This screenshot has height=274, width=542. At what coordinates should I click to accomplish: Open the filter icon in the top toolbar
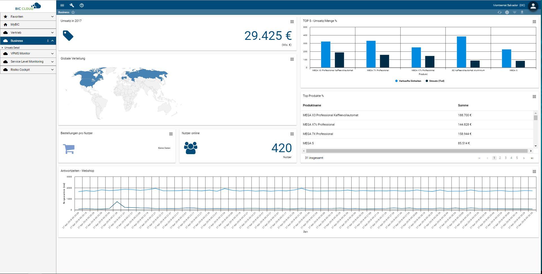pyautogui.click(x=515, y=12)
